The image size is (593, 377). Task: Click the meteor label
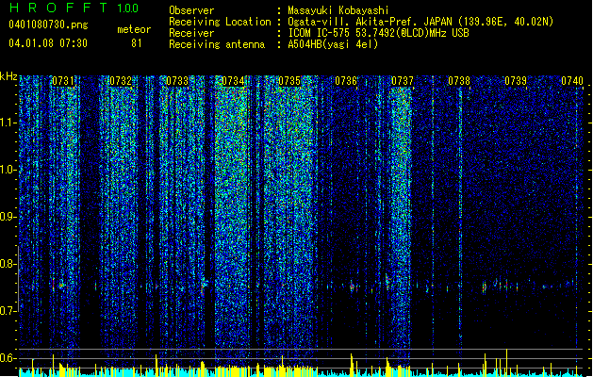pyautogui.click(x=134, y=29)
